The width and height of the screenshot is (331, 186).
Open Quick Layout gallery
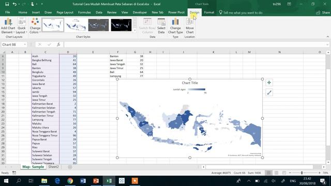pos(21,26)
